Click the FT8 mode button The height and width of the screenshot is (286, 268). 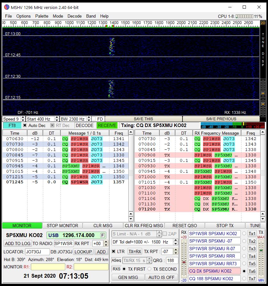click(12, 125)
